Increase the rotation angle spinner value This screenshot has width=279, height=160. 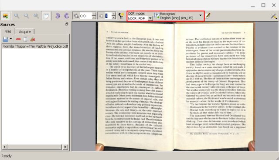point(94,14)
